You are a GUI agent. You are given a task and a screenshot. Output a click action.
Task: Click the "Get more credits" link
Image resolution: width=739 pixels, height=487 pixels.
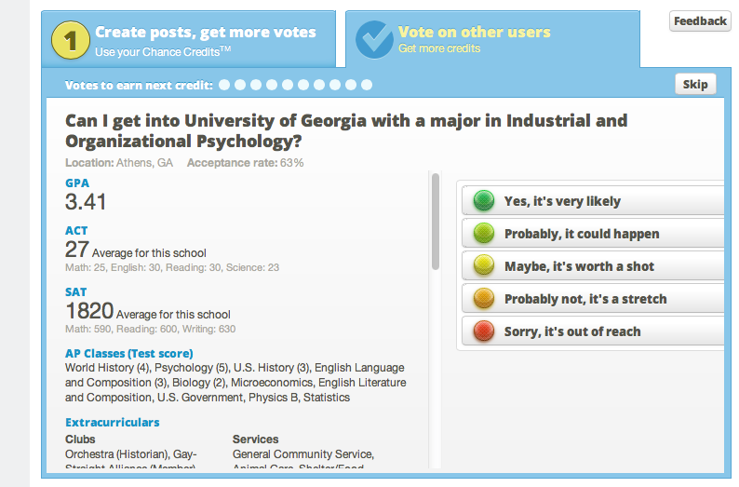coord(439,48)
